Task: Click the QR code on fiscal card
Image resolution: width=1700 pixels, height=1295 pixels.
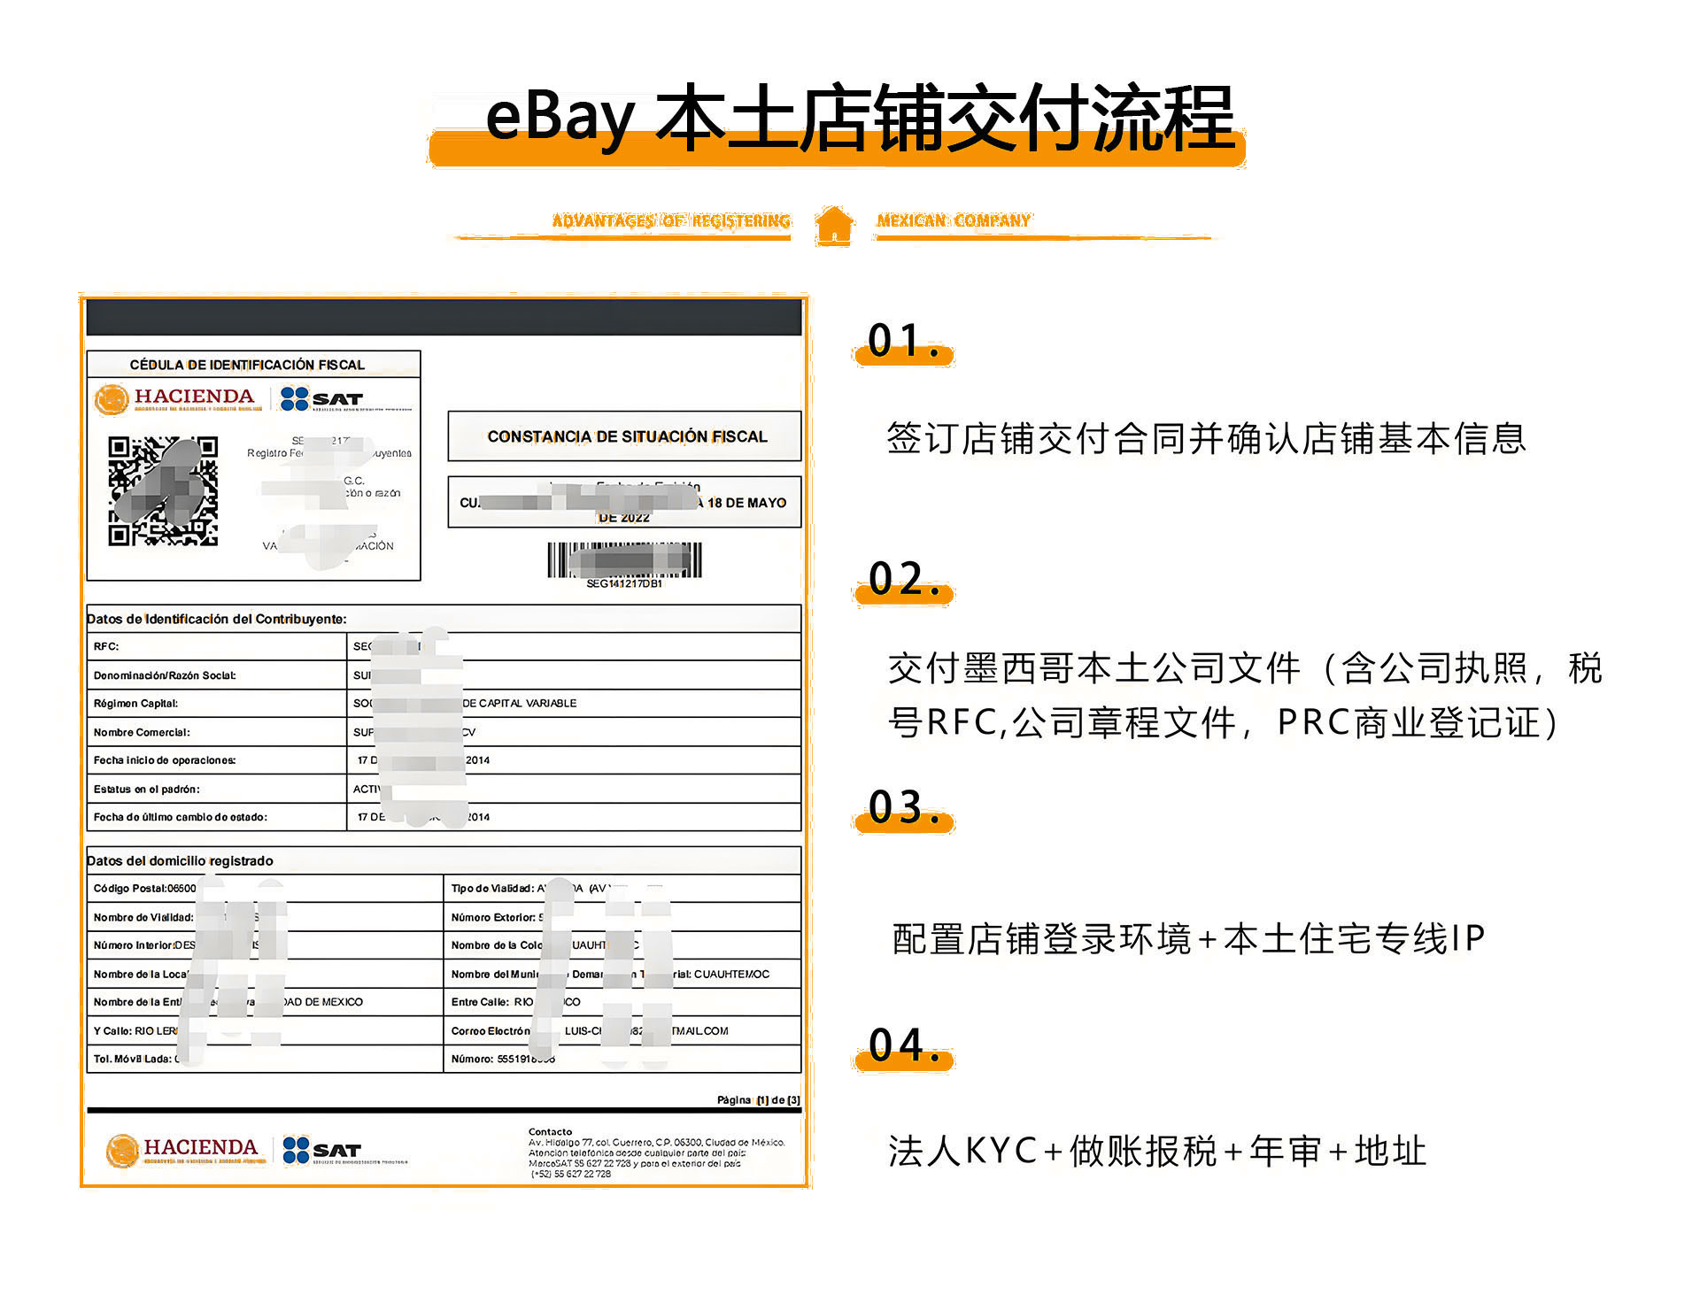Action: 163,491
